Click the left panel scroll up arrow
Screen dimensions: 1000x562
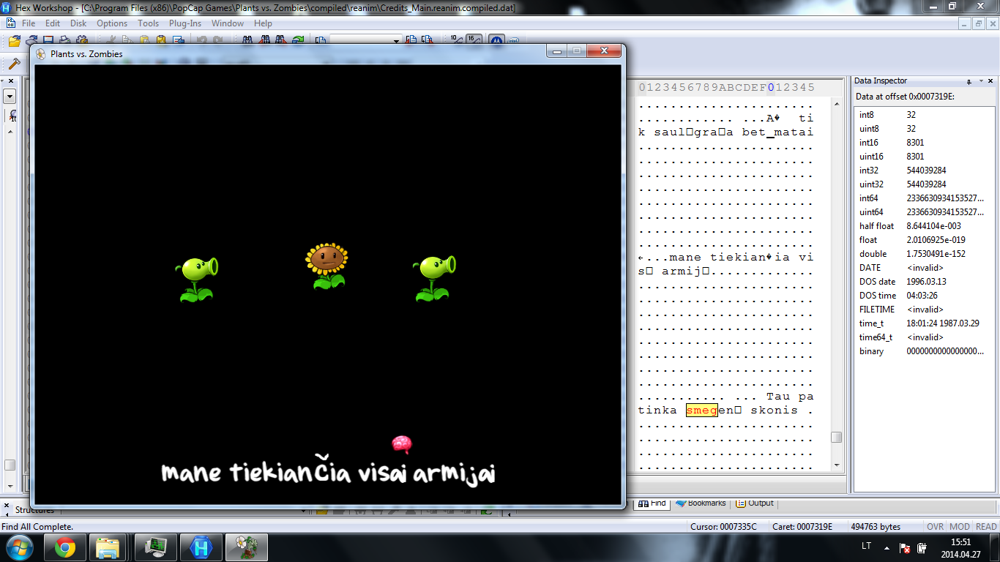10,132
